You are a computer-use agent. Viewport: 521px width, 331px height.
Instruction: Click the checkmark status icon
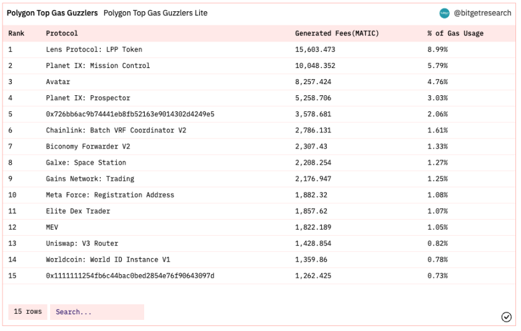click(506, 317)
